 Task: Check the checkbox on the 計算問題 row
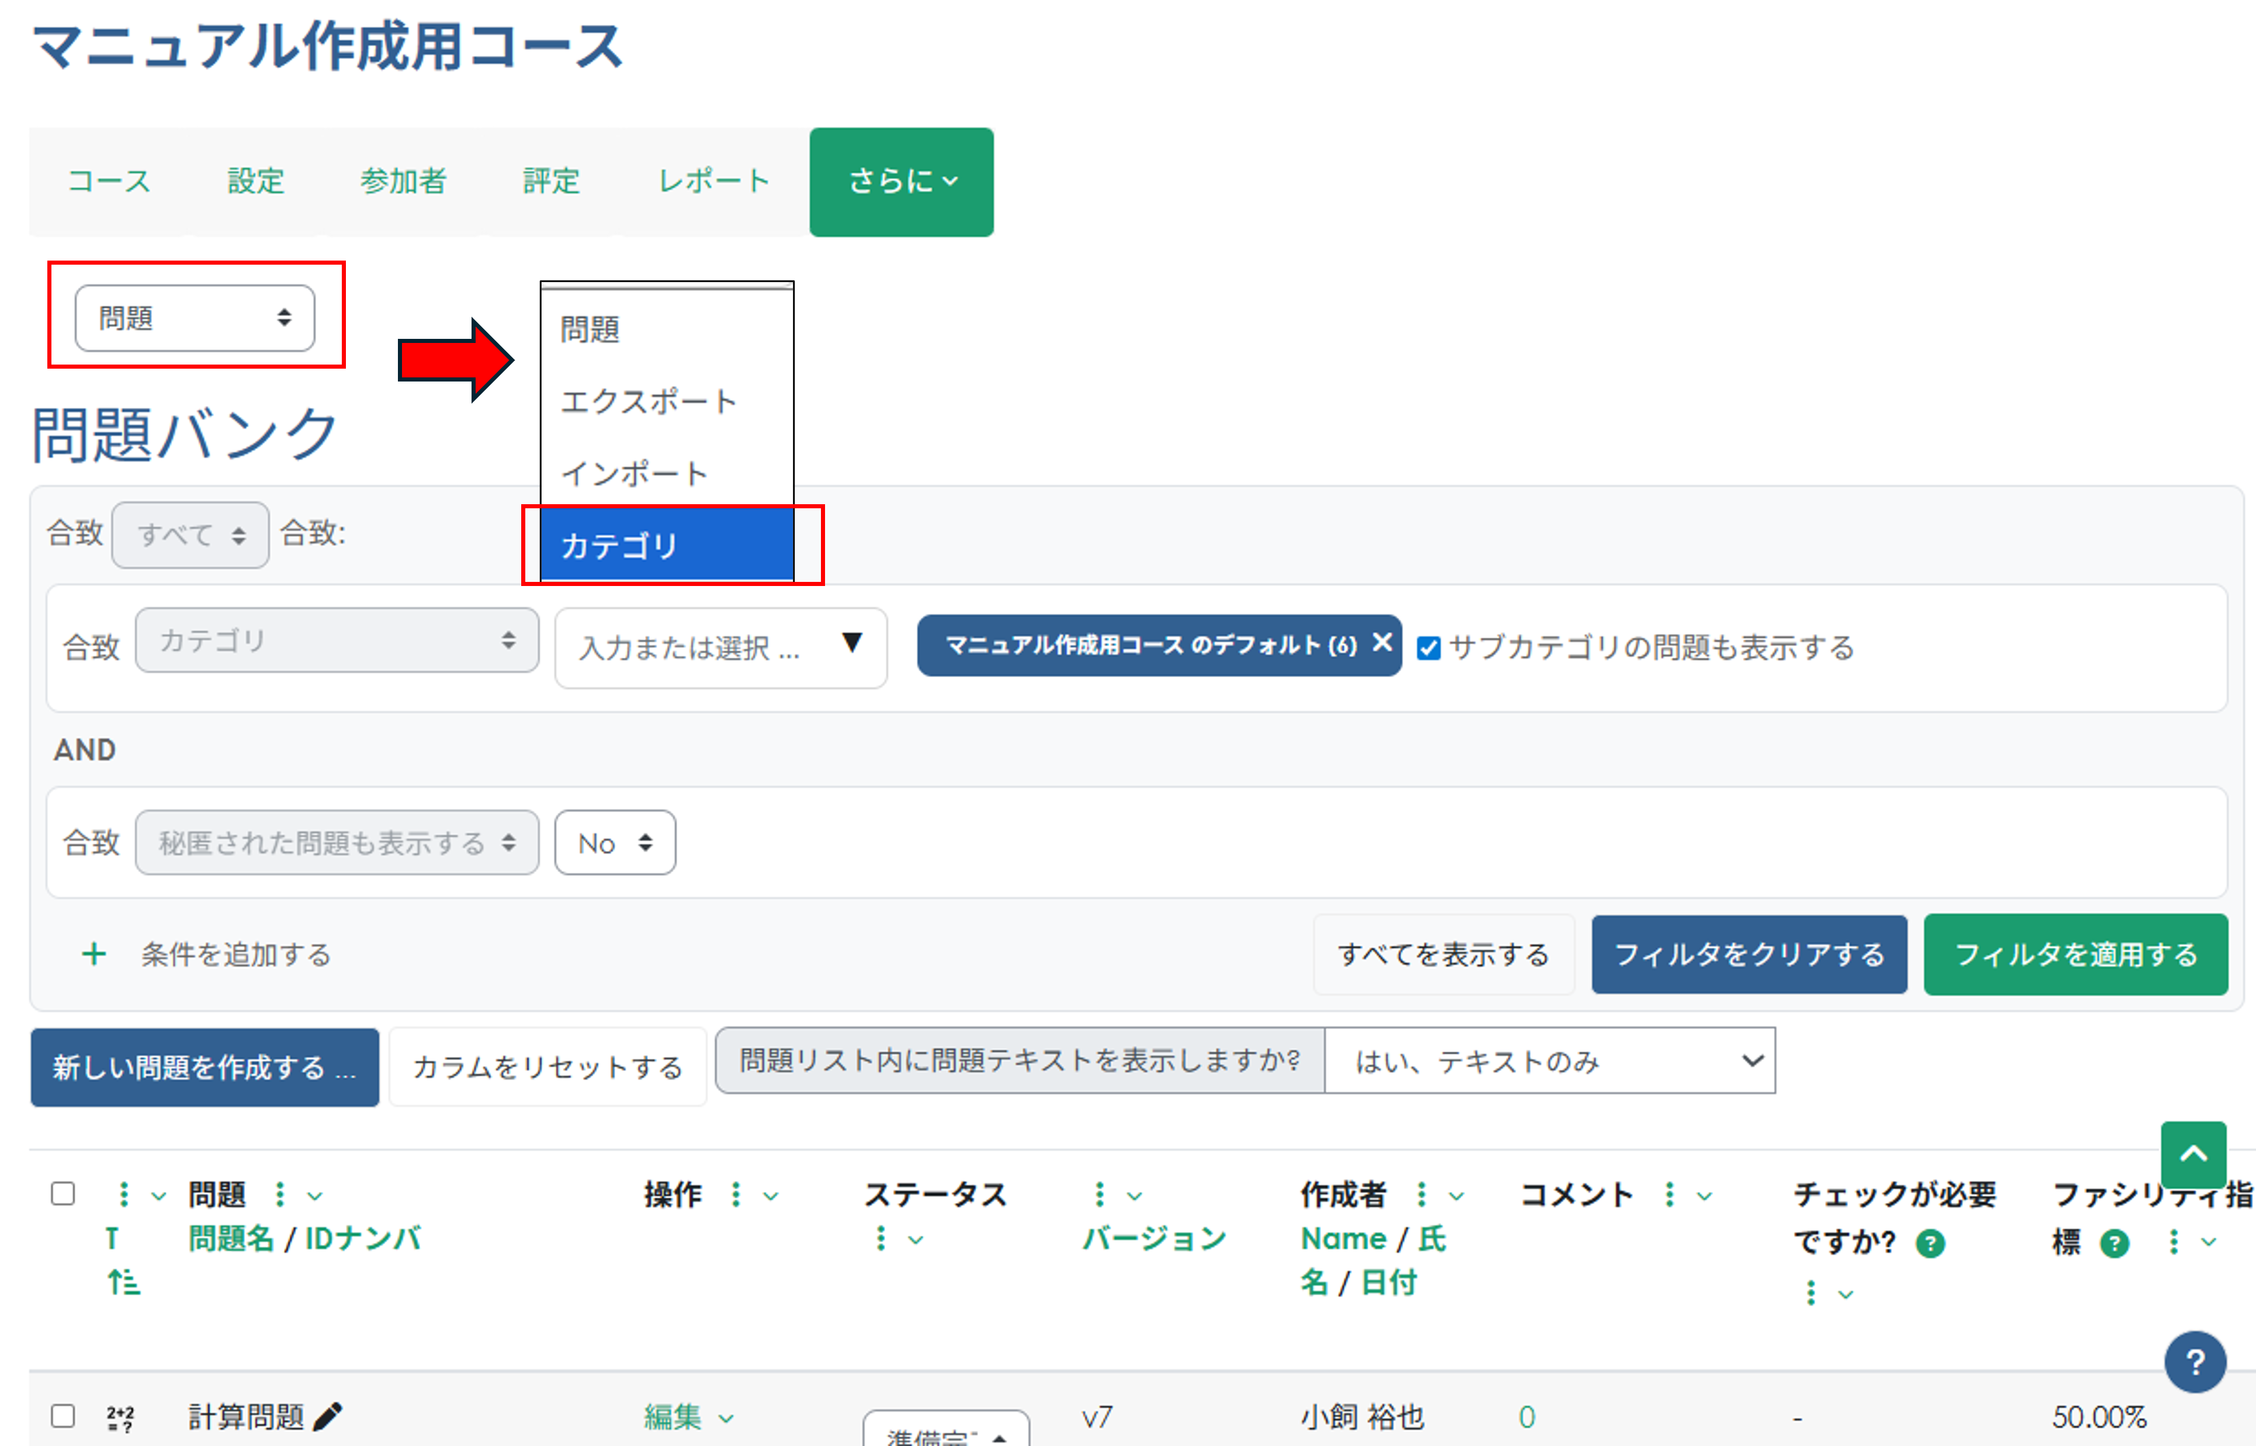pyautogui.click(x=63, y=1415)
